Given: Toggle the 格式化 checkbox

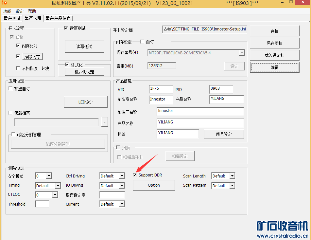Looking at the screenshot, I should [67, 65].
